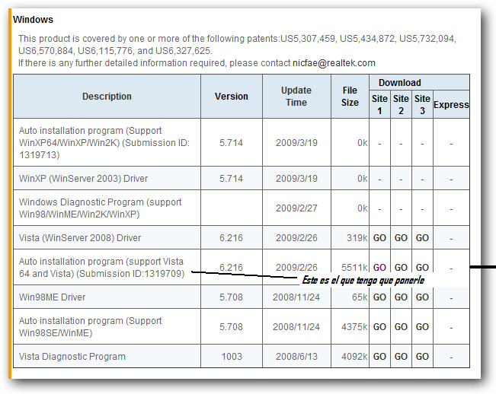Image resolution: width=496 pixels, height=394 pixels.
Task: Click Site 2 GO for Vista Diagnostic Program
Action: tap(401, 357)
